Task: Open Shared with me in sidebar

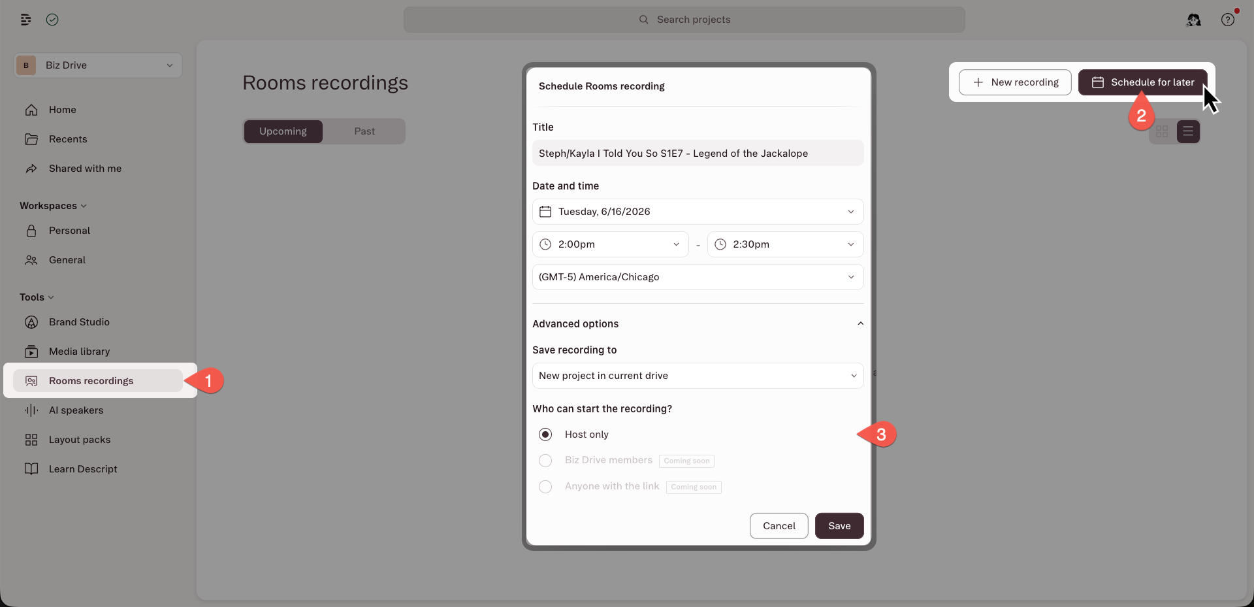Action: (98, 169)
